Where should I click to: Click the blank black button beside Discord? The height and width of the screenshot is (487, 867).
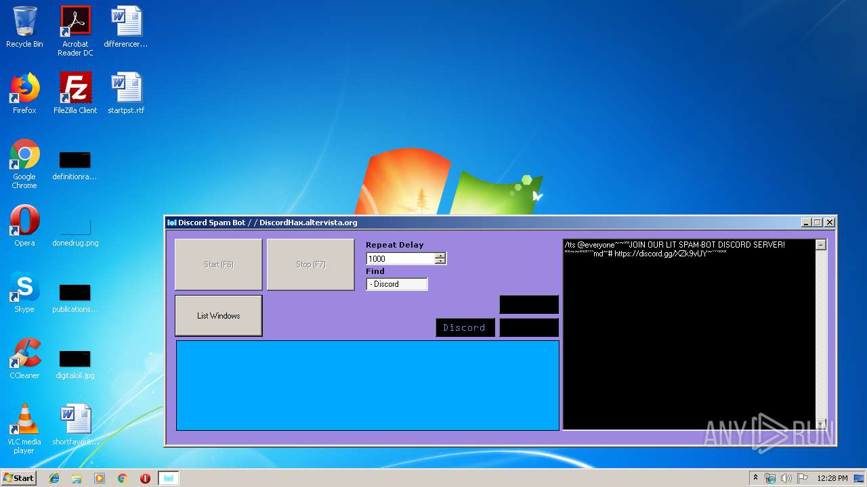click(529, 327)
